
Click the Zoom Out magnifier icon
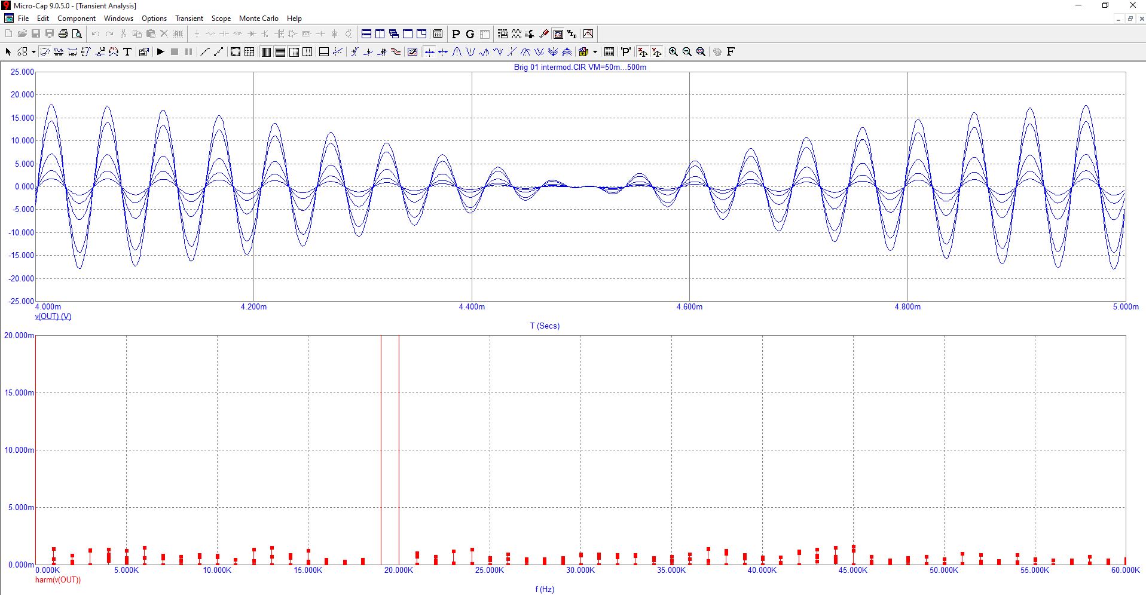point(687,52)
